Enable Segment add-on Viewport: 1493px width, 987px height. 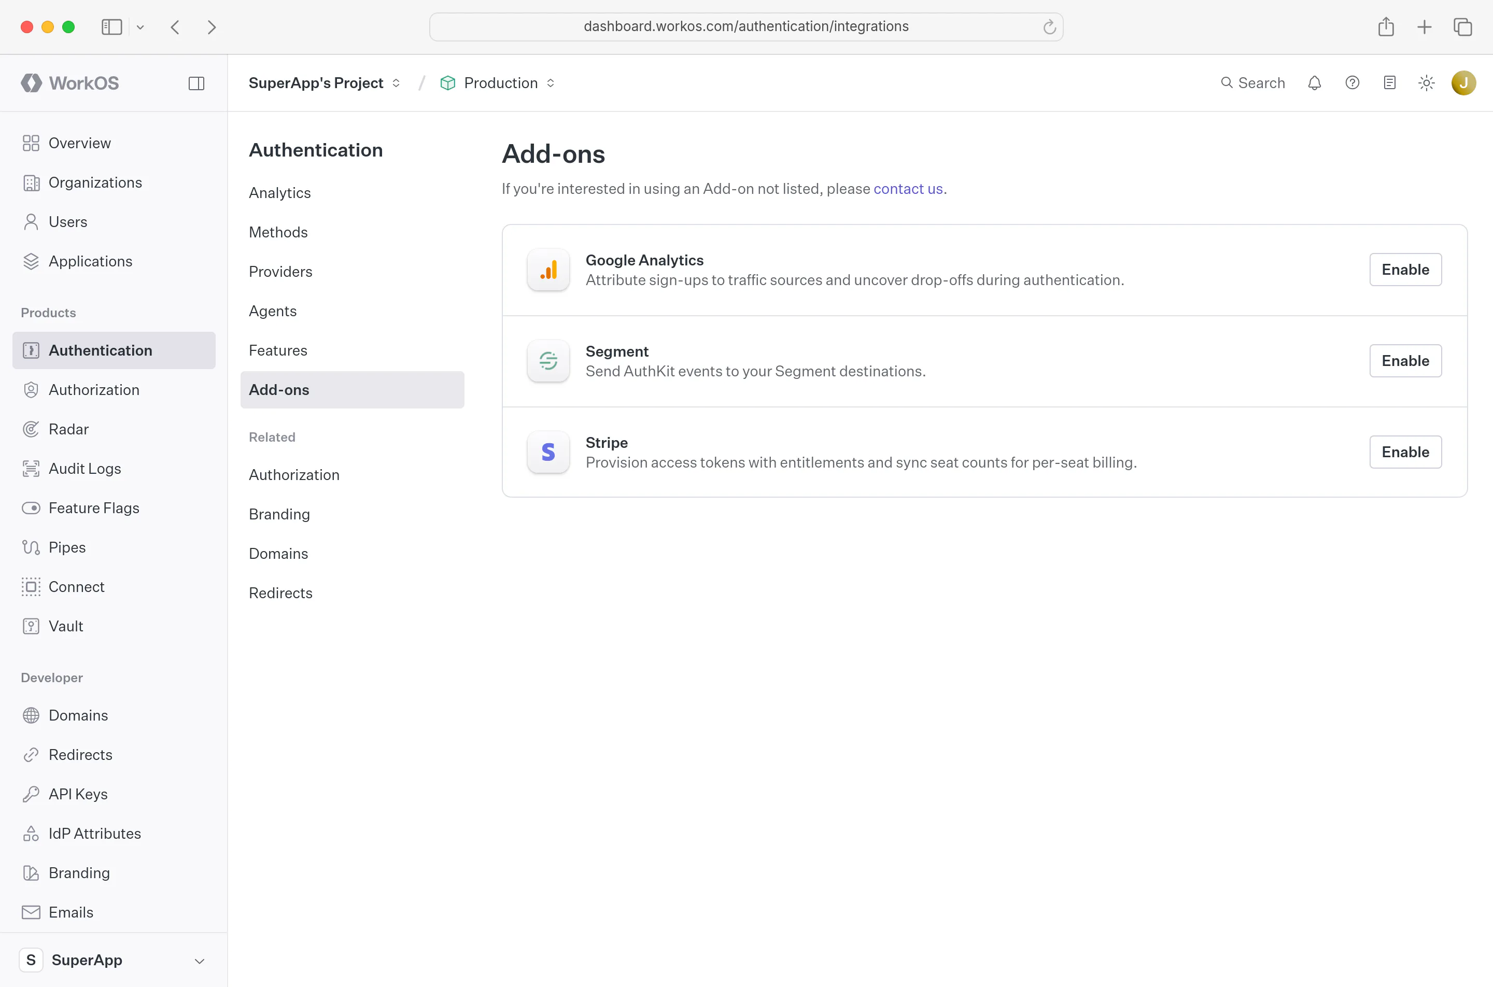tap(1405, 361)
